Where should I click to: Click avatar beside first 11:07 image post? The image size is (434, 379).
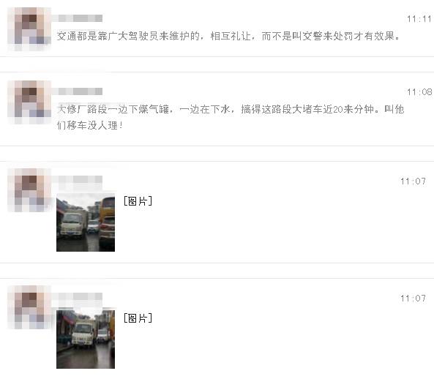point(29,189)
